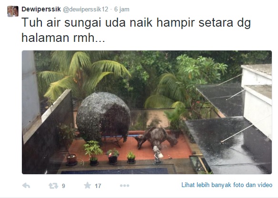Click the left face in the avatar
278x198 pixels.
(10, 11)
